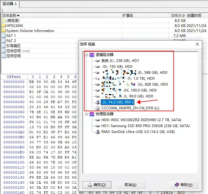208x194 pixels.
Task: Click the System Volume Information folder icon
Action: click(4, 31)
